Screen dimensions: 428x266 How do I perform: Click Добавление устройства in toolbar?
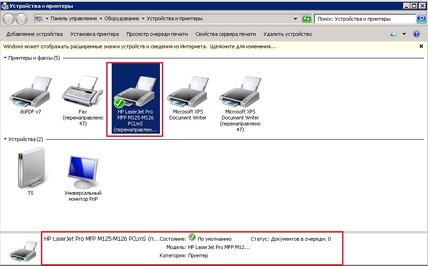pos(34,34)
